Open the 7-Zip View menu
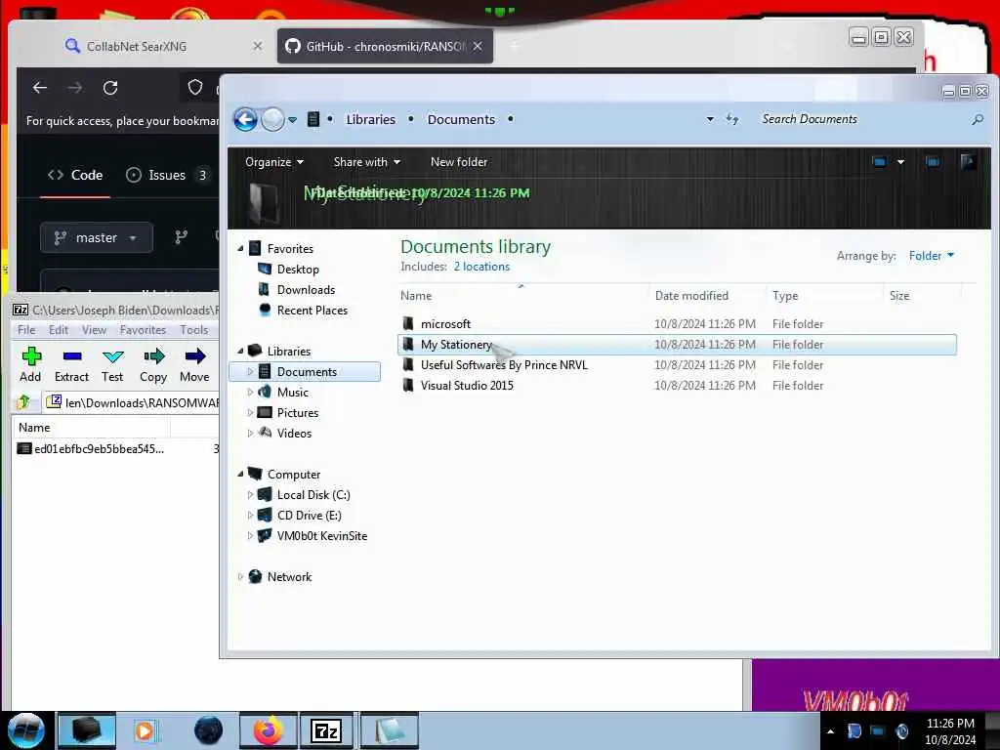Viewport: 1000px width, 750px height. pos(94,330)
